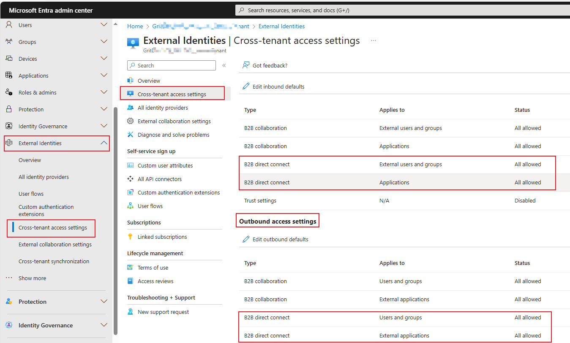Expand the bold Identity Governance group chevron
The image size is (570, 343).
point(104,325)
